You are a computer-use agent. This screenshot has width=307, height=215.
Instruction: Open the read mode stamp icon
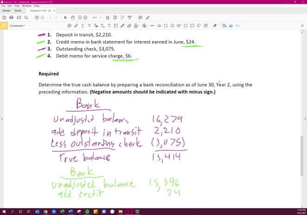(129, 18)
